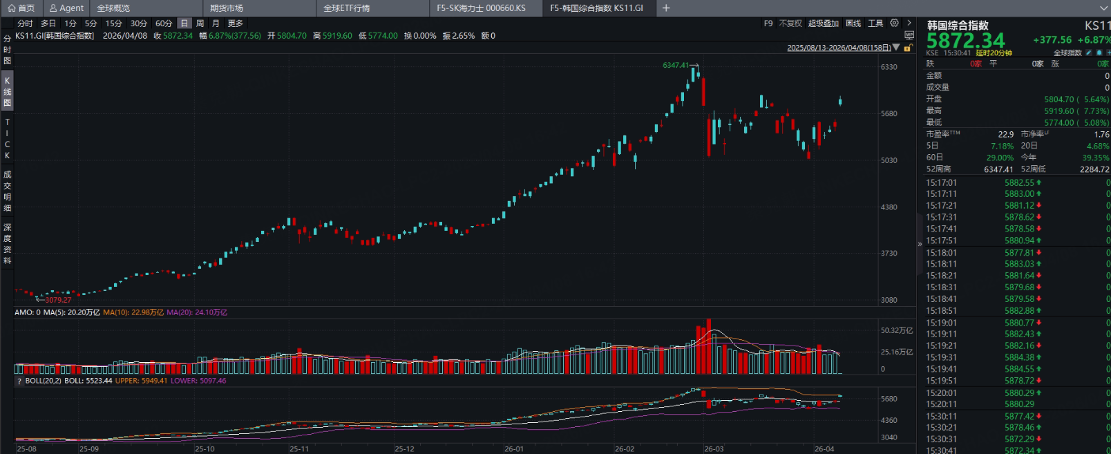Open the date range 2025/08/13-2026/04/08 link
The image size is (1111, 454).
pos(839,48)
